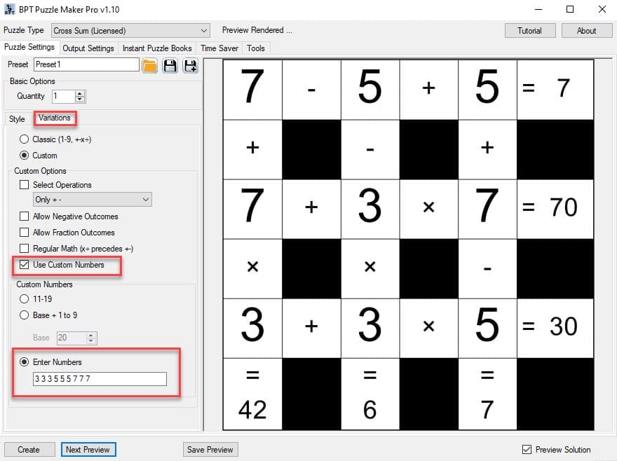Decrease Quantity with down arrow
Screen dimensions: 617x461
[x=80, y=99]
